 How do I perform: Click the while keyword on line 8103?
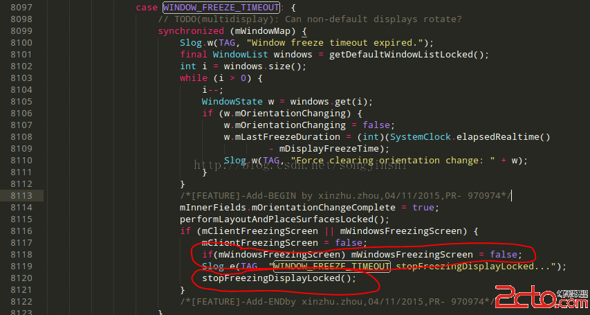[194, 78]
